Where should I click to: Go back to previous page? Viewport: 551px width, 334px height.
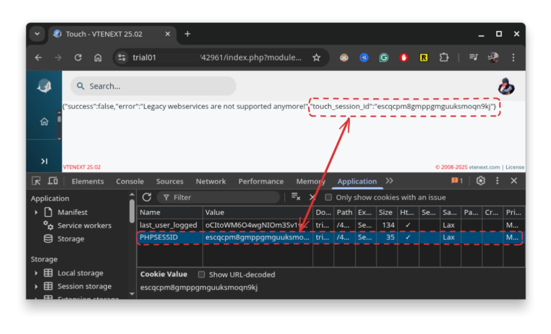pos(38,58)
